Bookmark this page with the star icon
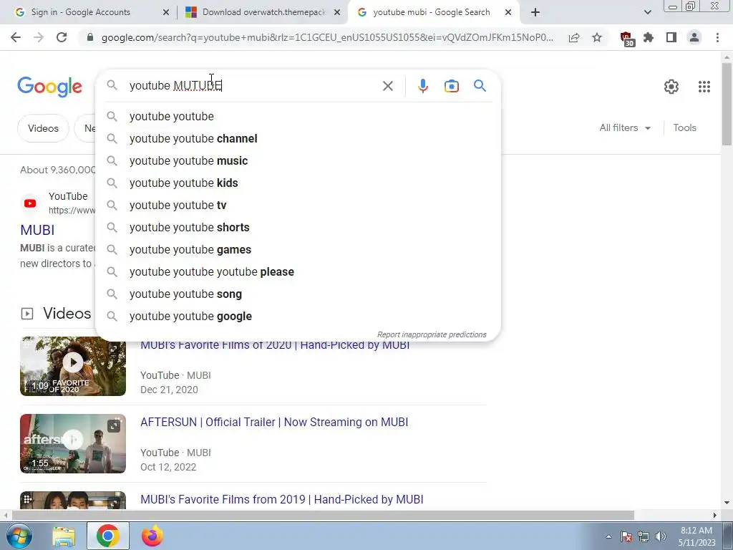The height and width of the screenshot is (550, 733). click(x=597, y=37)
